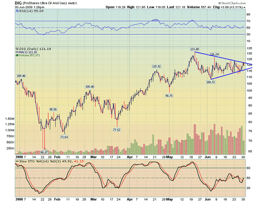The image size is (257, 202).
Task: Click the DIG (Daily) price bars icon
Action: [17, 48]
